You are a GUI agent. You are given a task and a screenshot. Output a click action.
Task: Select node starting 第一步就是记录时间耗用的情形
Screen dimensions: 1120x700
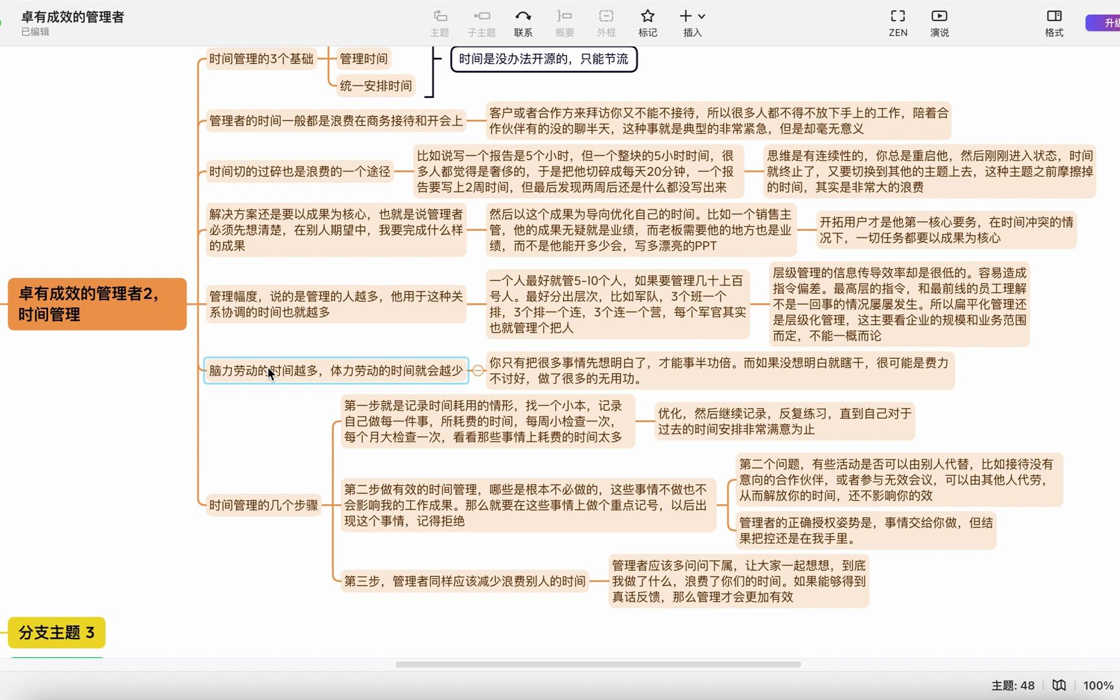pyautogui.click(x=487, y=421)
